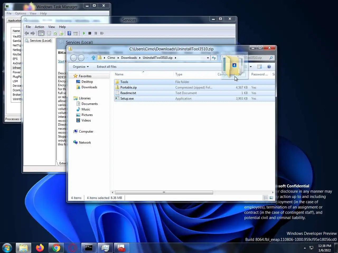Open the change view dropdown arrow
This screenshot has height=253, width=338.
[251, 67]
